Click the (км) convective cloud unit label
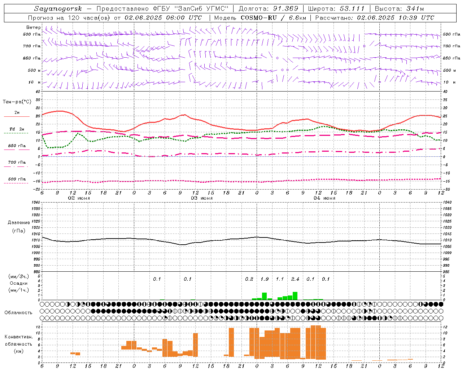462x369 pixels. click(x=18, y=351)
